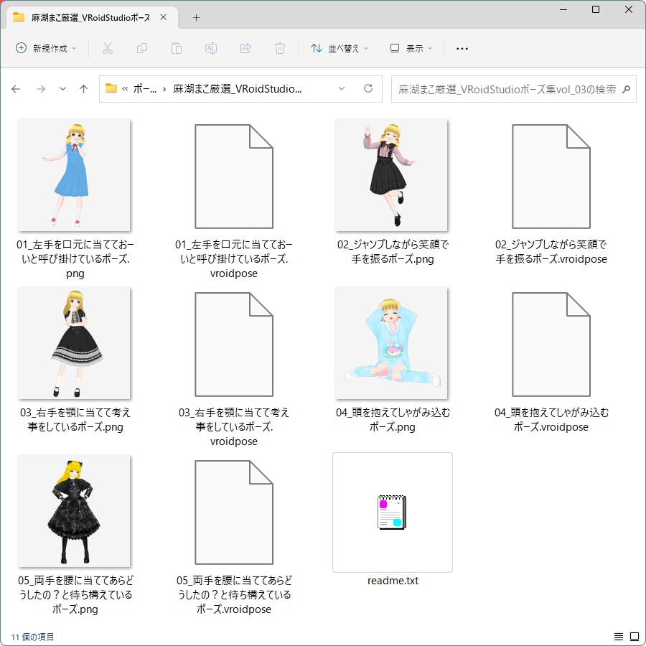646x646 pixels.
Task: Open the See more (...) toolbar menu
Action: click(462, 47)
